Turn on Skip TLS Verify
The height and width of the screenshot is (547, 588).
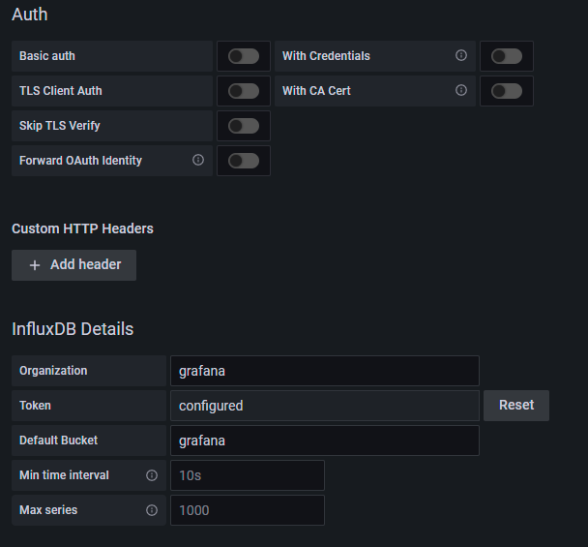point(244,126)
